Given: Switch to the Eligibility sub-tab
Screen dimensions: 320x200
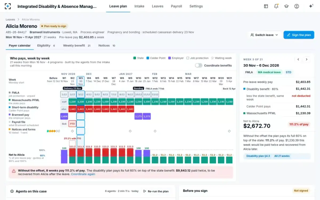Looking at the screenshot, I should pos(46,46).
